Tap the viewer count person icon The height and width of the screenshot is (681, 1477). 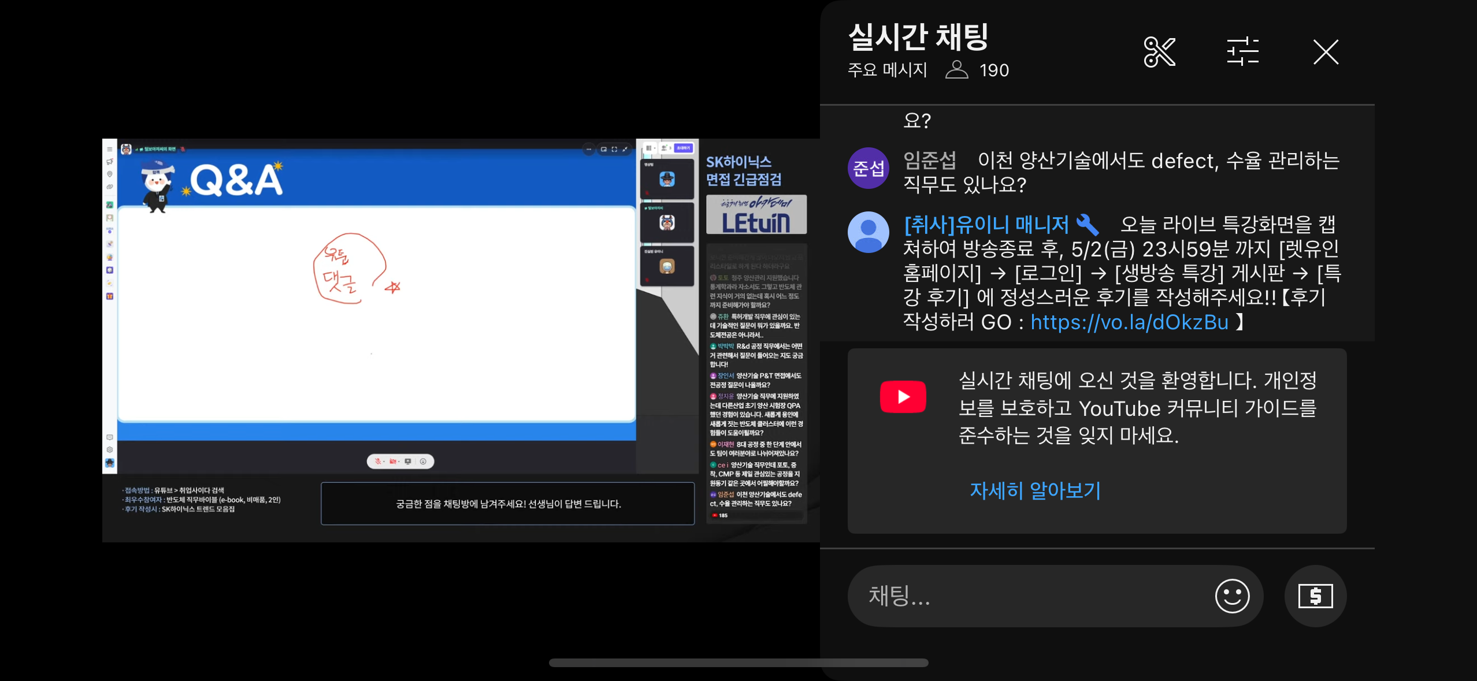pyautogui.click(x=956, y=70)
